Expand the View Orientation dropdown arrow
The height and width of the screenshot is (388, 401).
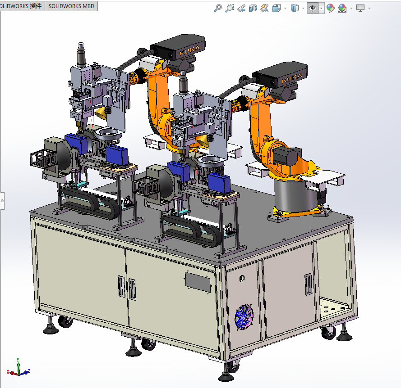click(x=285, y=9)
